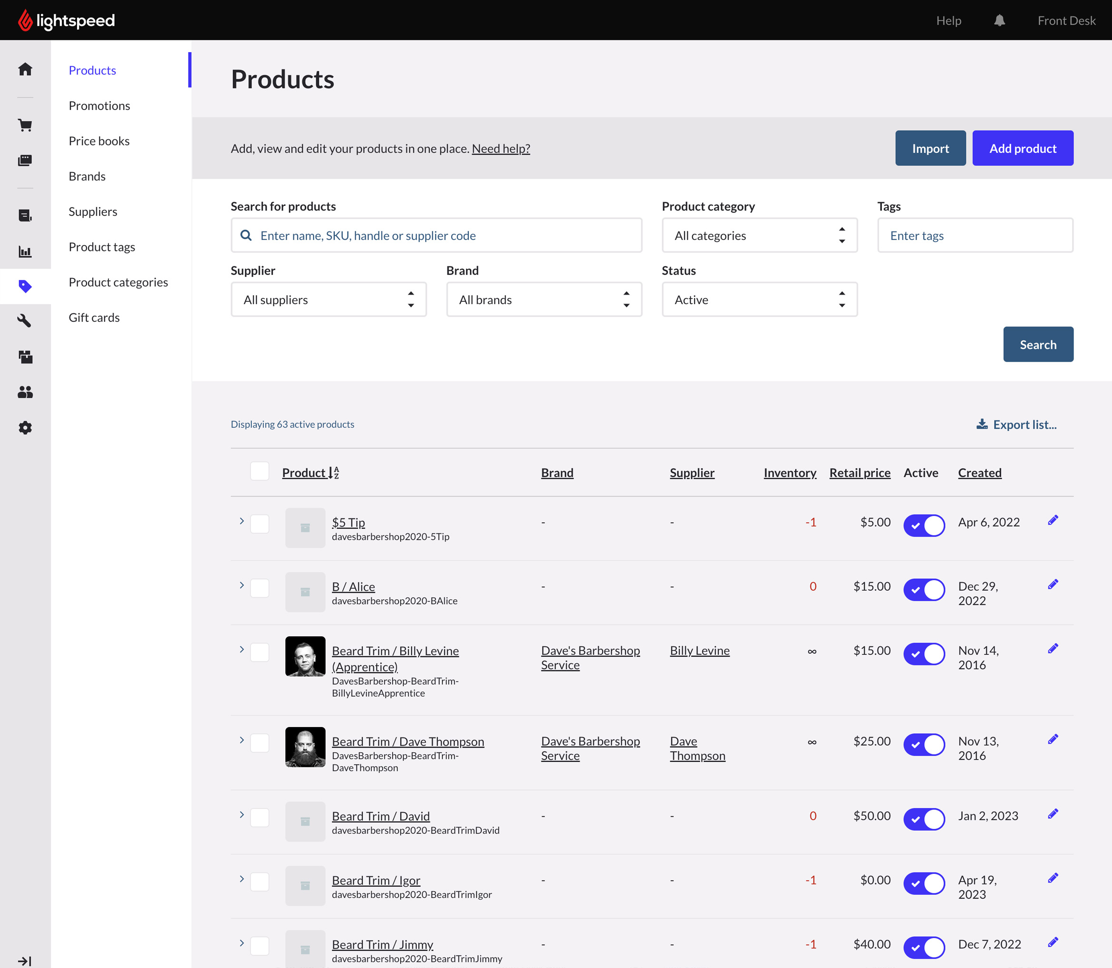The width and height of the screenshot is (1112, 968).
Task: Open the Home icon in sidebar
Action: (x=25, y=69)
